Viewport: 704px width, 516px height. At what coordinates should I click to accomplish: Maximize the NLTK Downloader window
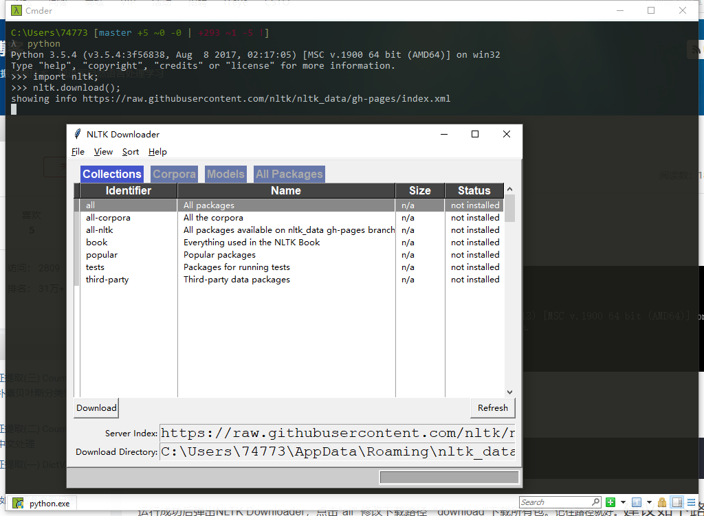coord(475,134)
